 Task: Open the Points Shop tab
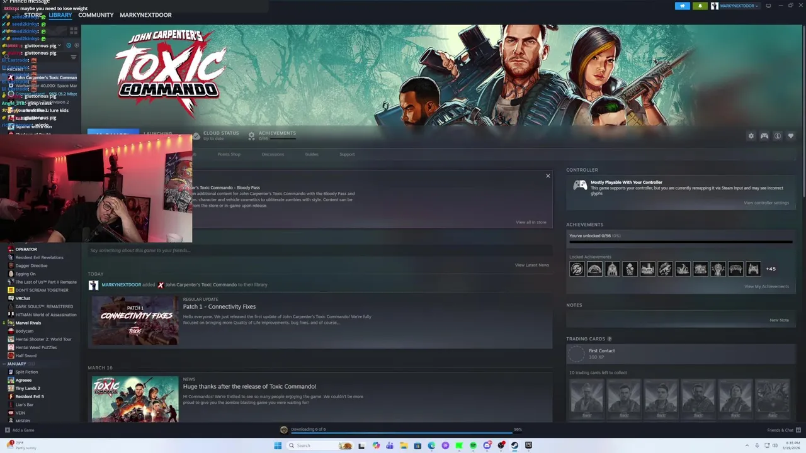[229, 154]
